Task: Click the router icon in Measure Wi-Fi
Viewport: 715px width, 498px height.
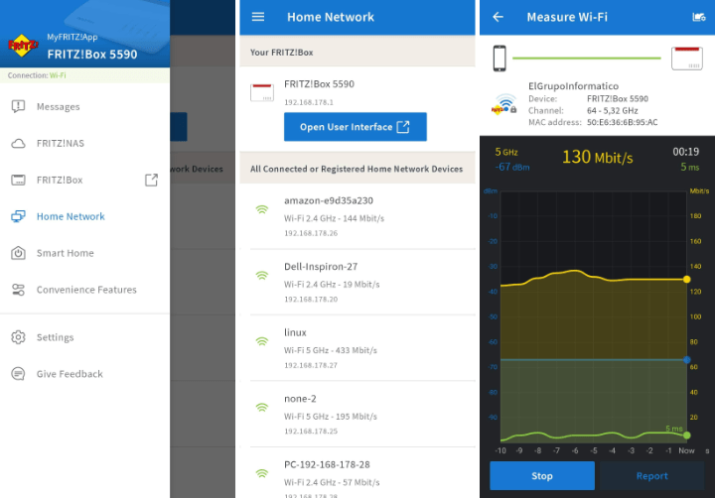Action: pos(687,59)
